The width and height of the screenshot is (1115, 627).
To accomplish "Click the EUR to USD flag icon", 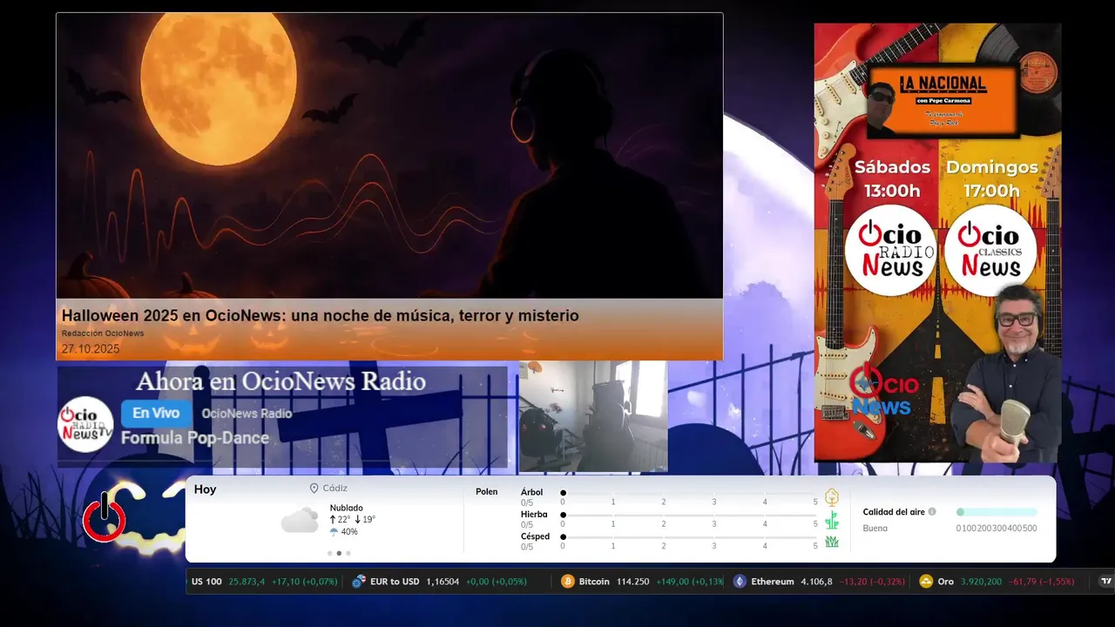I will click(x=358, y=582).
